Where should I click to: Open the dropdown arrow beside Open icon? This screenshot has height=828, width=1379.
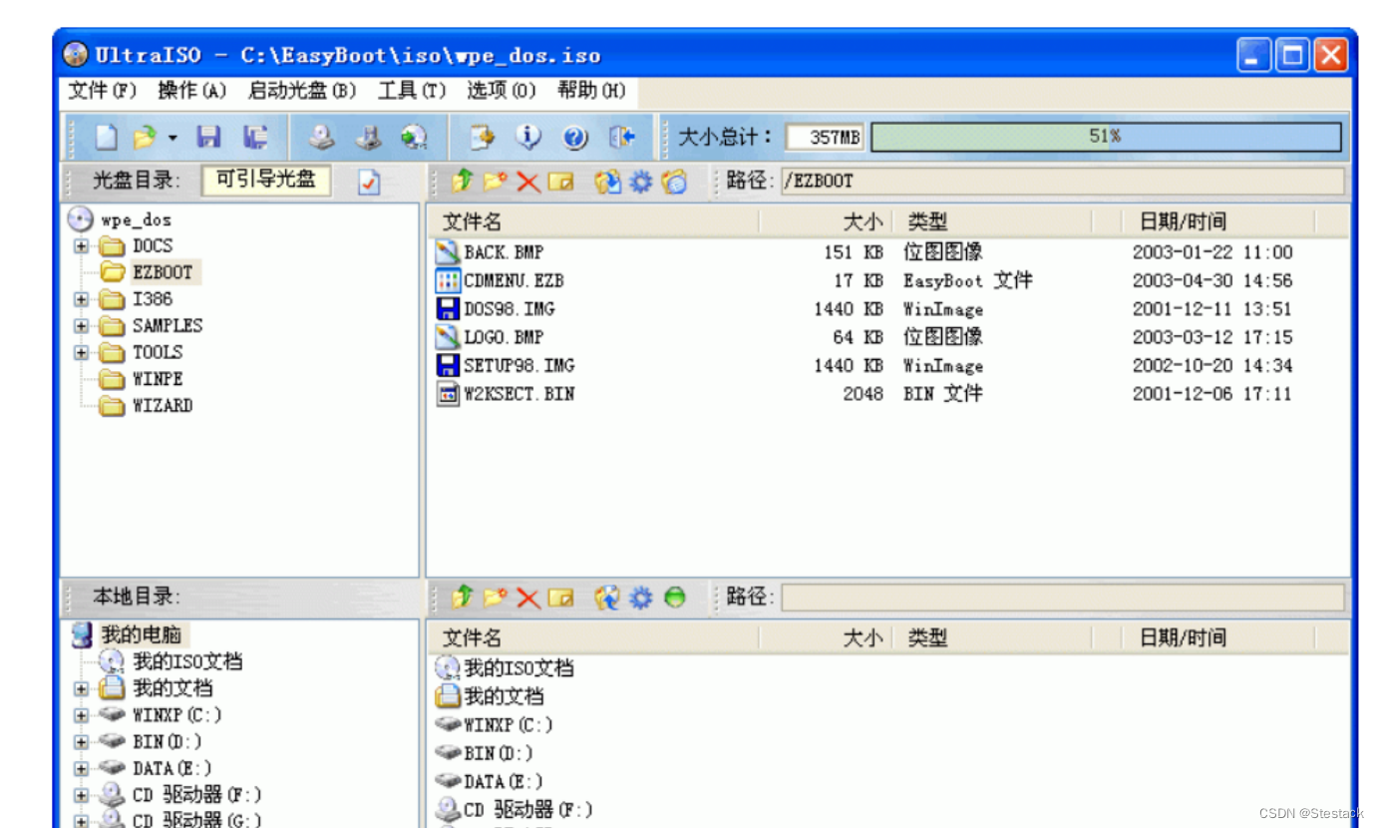pos(172,138)
